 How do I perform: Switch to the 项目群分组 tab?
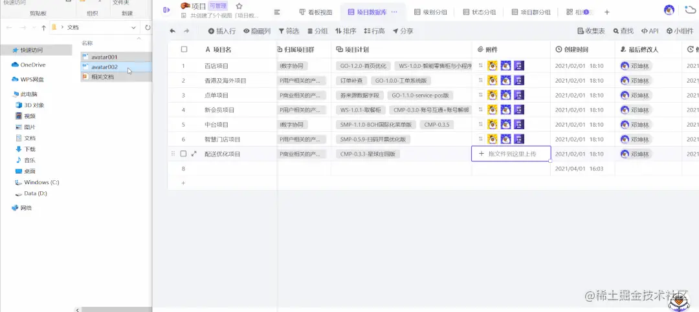click(531, 12)
